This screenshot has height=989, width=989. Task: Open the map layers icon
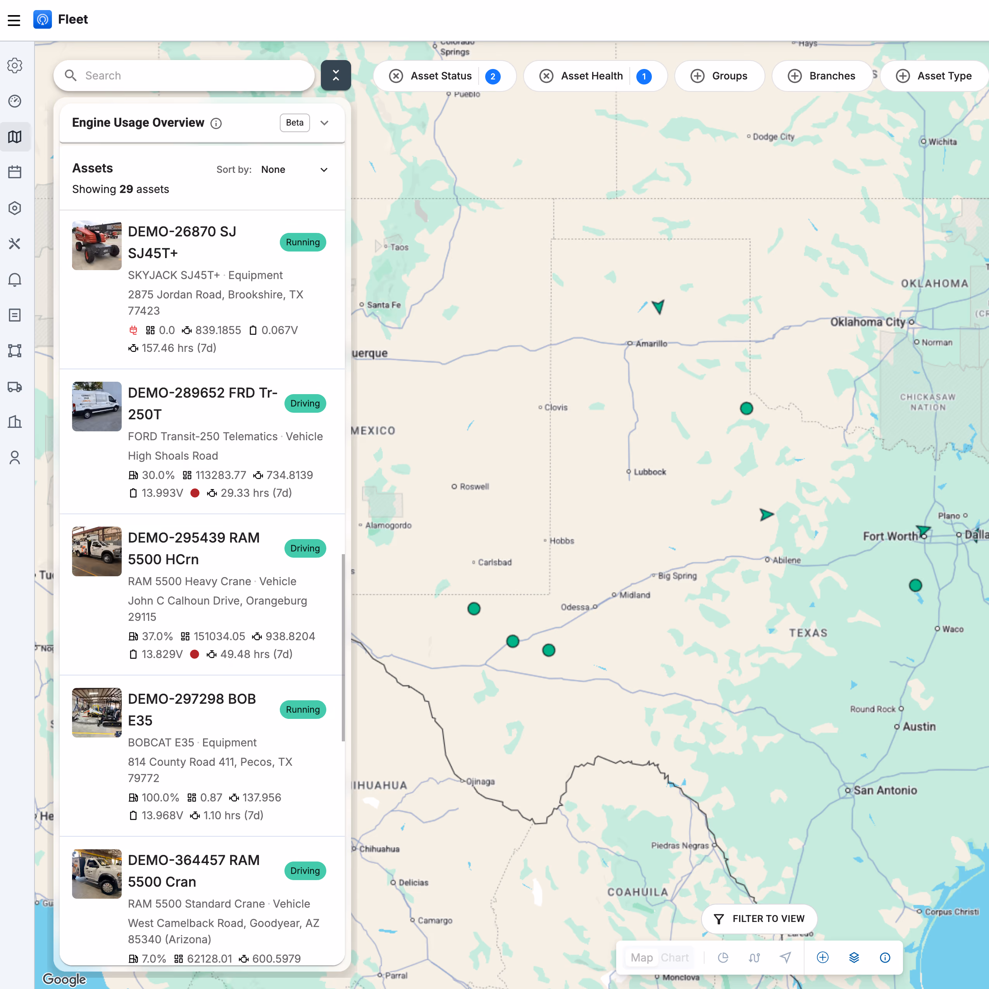854,958
